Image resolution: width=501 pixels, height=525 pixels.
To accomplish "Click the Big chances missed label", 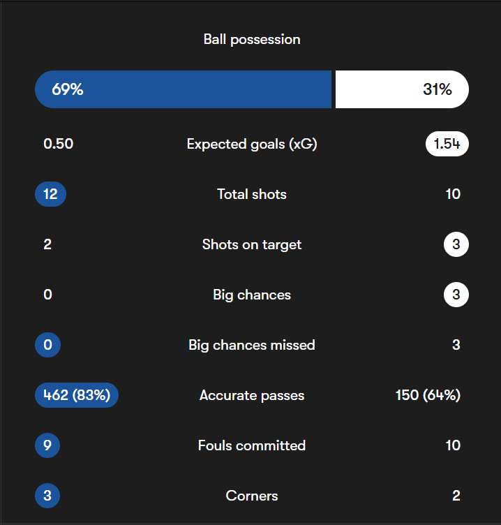I will click(252, 345).
